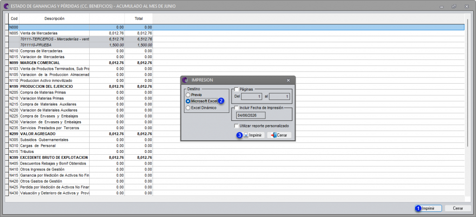
Task: Select row N210 Variacion Materias Primas
Action: 81,99
